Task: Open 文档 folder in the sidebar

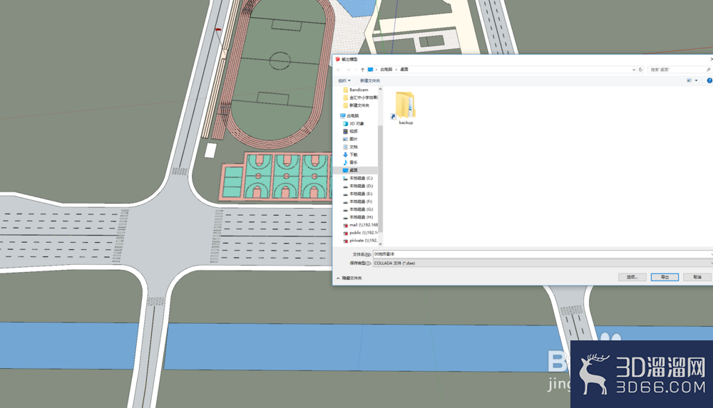Action: tap(350, 147)
